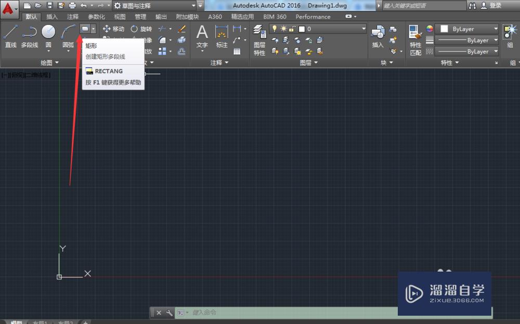Click the Group (组) icon
This screenshot has height=324, width=520.
point(510,36)
